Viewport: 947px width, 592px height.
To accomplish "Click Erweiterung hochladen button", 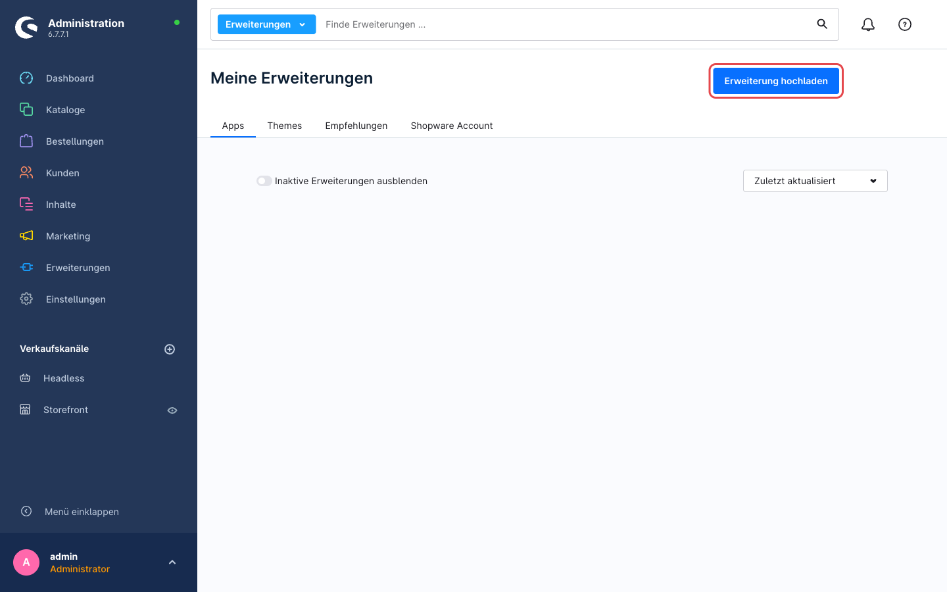I will click(x=776, y=81).
